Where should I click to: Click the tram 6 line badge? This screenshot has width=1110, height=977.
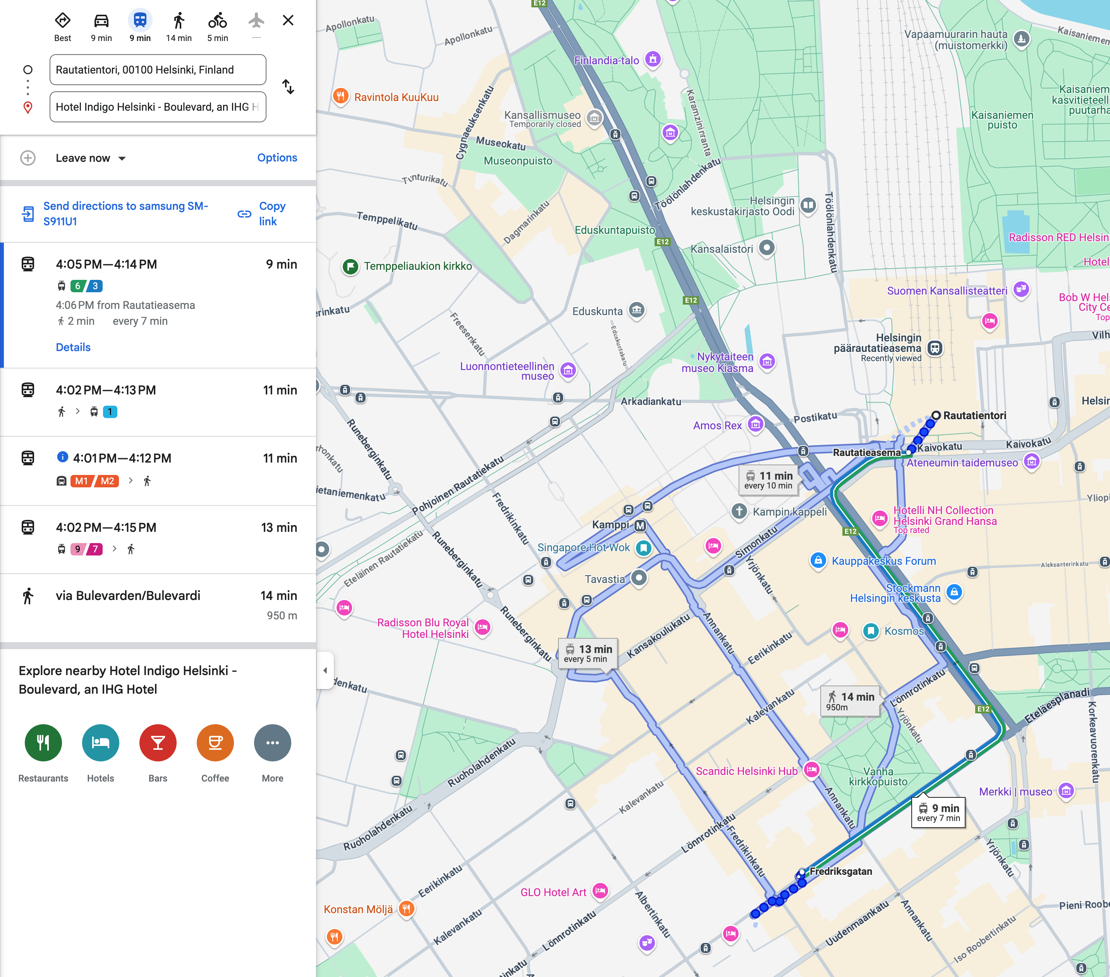coord(78,286)
